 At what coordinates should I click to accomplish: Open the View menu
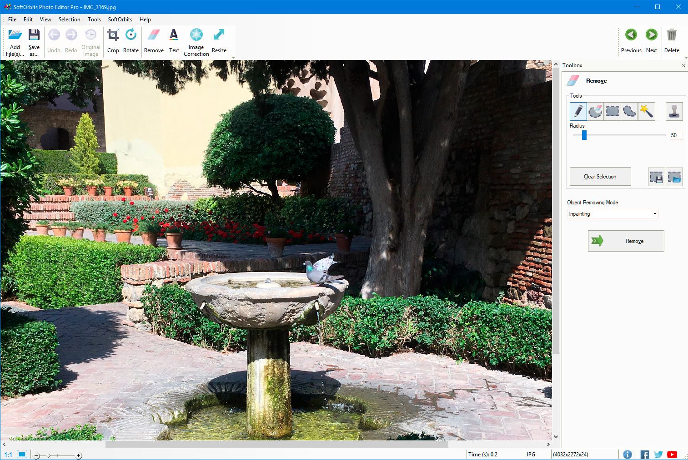tap(45, 20)
